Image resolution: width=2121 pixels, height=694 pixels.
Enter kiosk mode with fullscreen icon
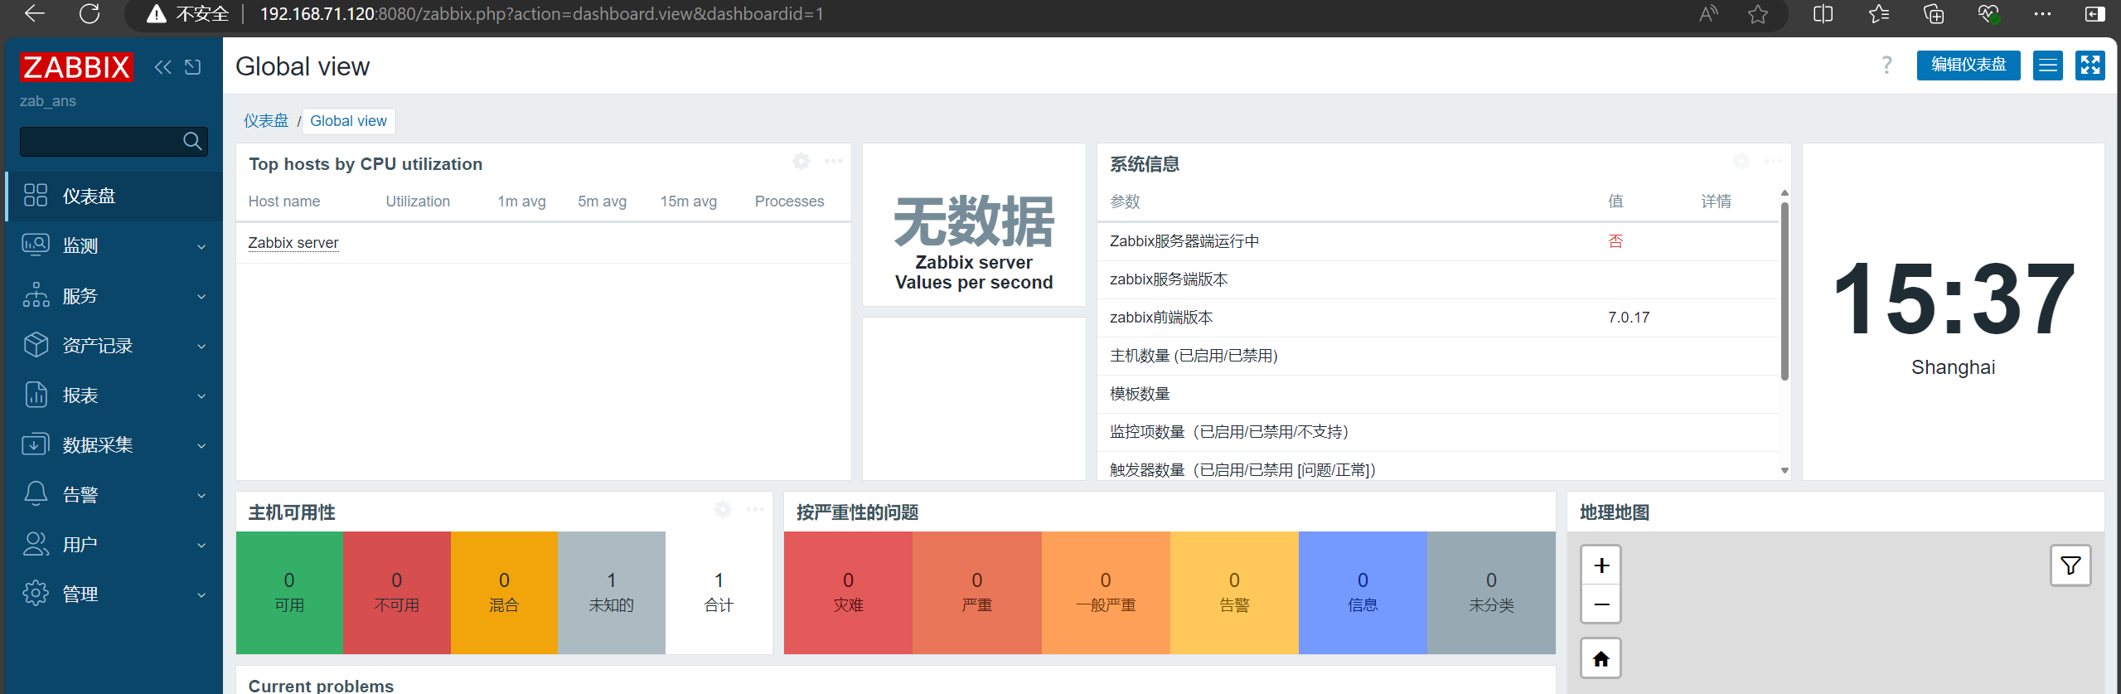point(2090,66)
